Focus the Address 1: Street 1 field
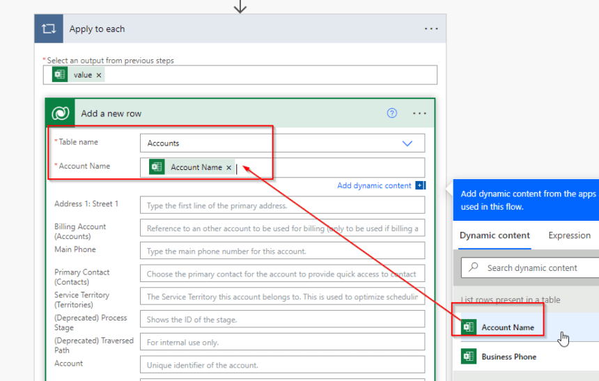This screenshot has width=599, height=381. tap(282, 205)
